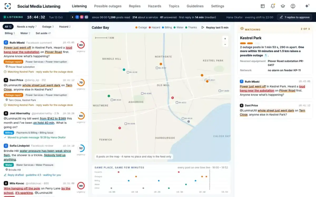Click the eye icon next to Watching
Viewport: 316px width, 197px height.
click(x=242, y=29)
